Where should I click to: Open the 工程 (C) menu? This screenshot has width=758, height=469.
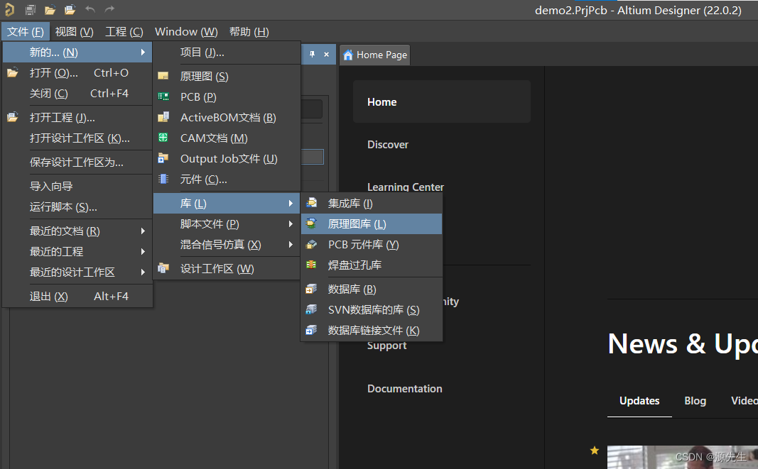coord(124,31)
